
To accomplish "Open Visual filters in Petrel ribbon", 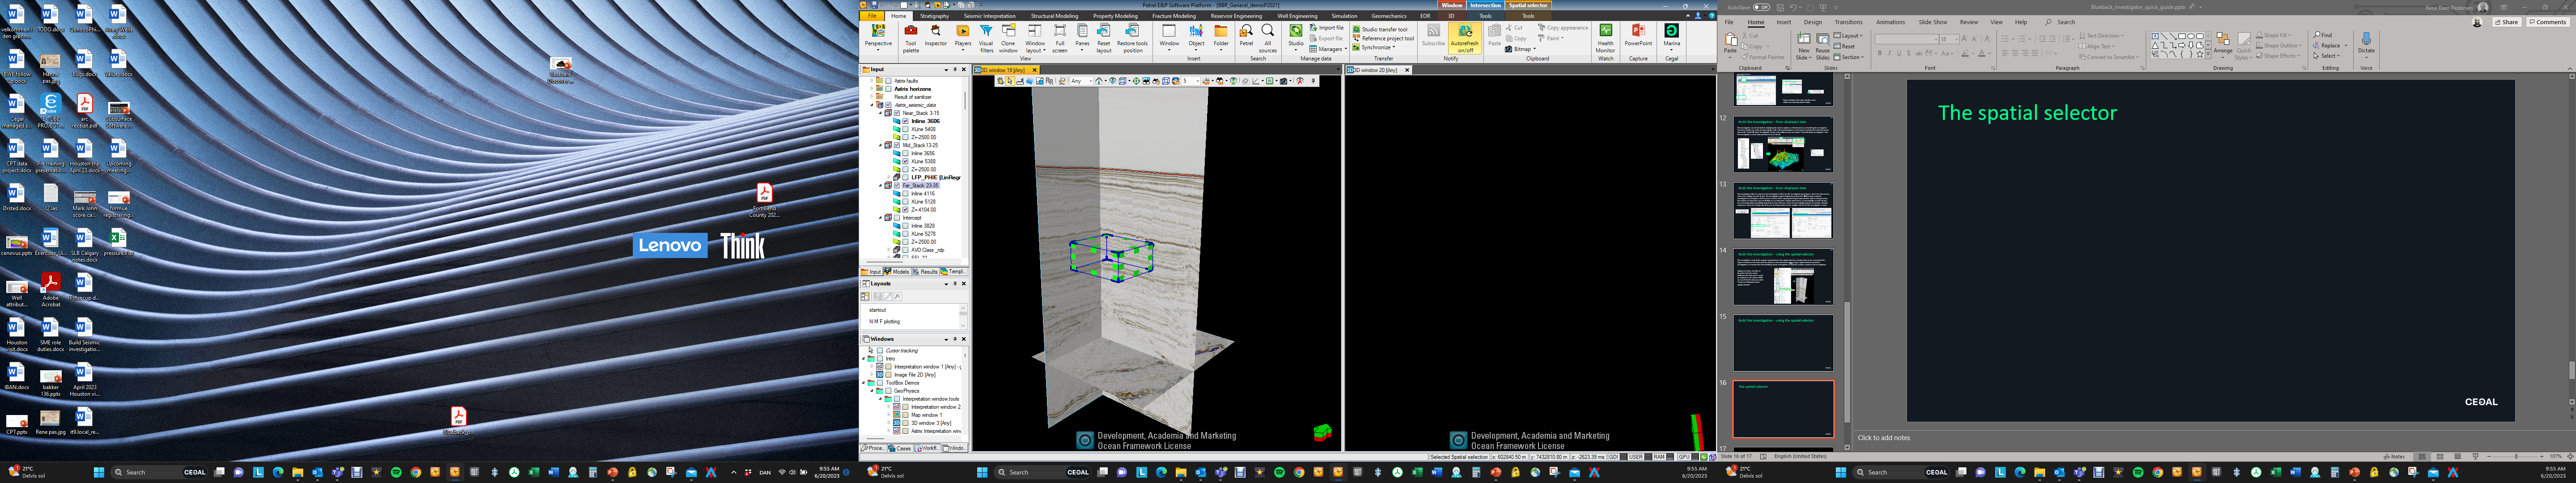I will tap(986, 38).
